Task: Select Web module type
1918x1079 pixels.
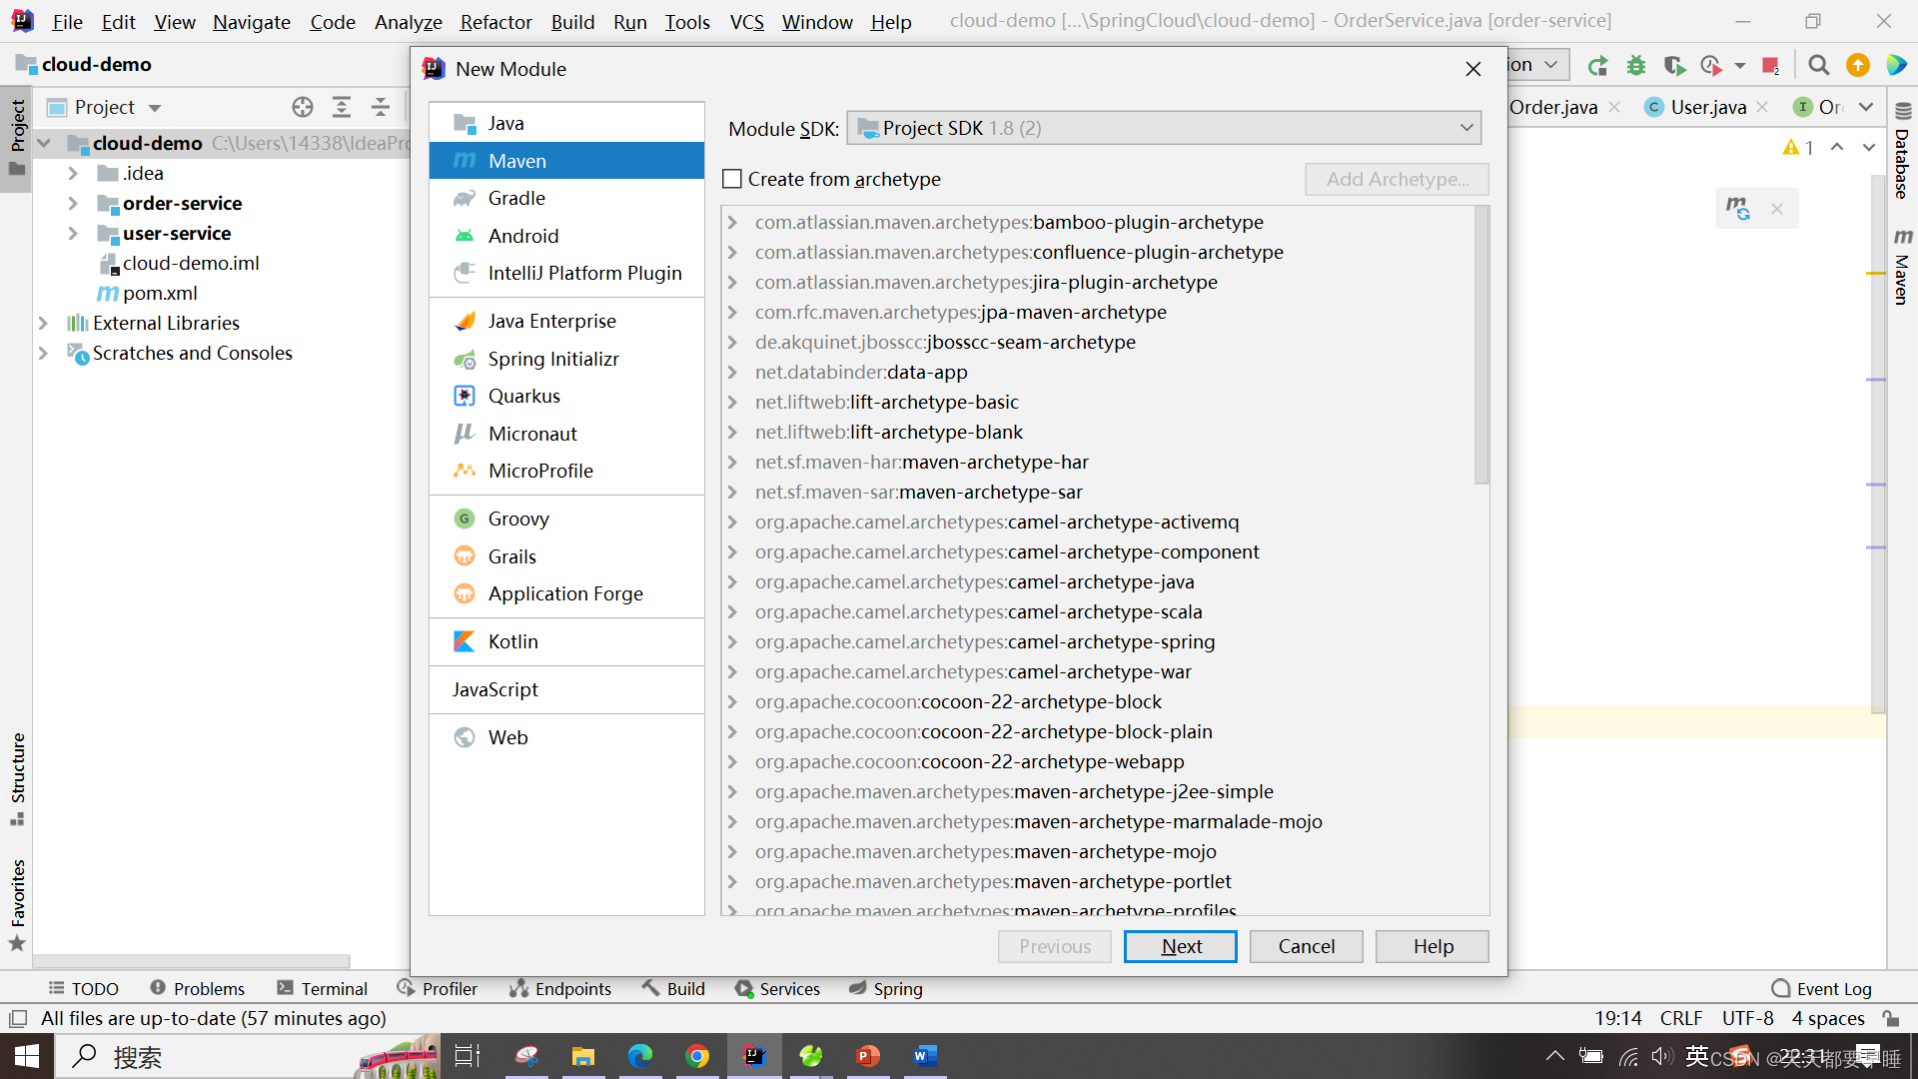Action: pos(566,737)
